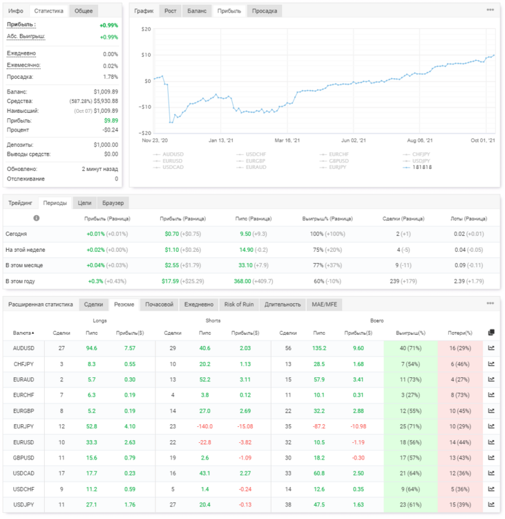Select the Прибыль chart tab
Image resolution: width=505 pixels, height=519 pixels.
click(229, 11)
